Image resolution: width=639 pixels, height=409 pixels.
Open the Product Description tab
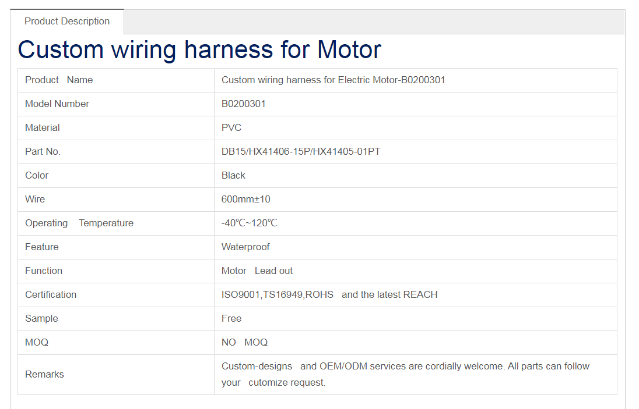pos(67,22)
